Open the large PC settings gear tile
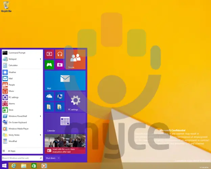 [x=76, y=102]
